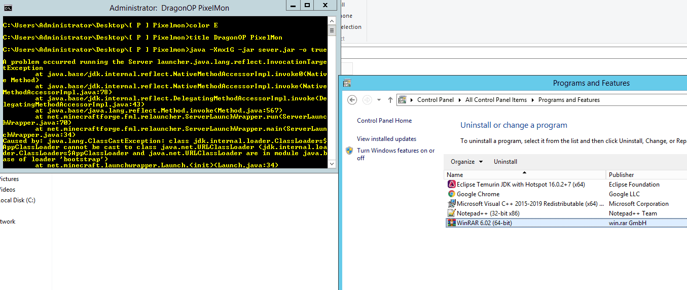Open the Organize dropdown menu
Viewport: 687px width, 290px height.
pyautogui.click(x=466, y=162)
